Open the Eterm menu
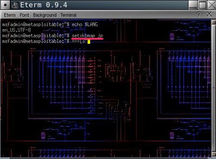216x159 pixels. [10, 15]
